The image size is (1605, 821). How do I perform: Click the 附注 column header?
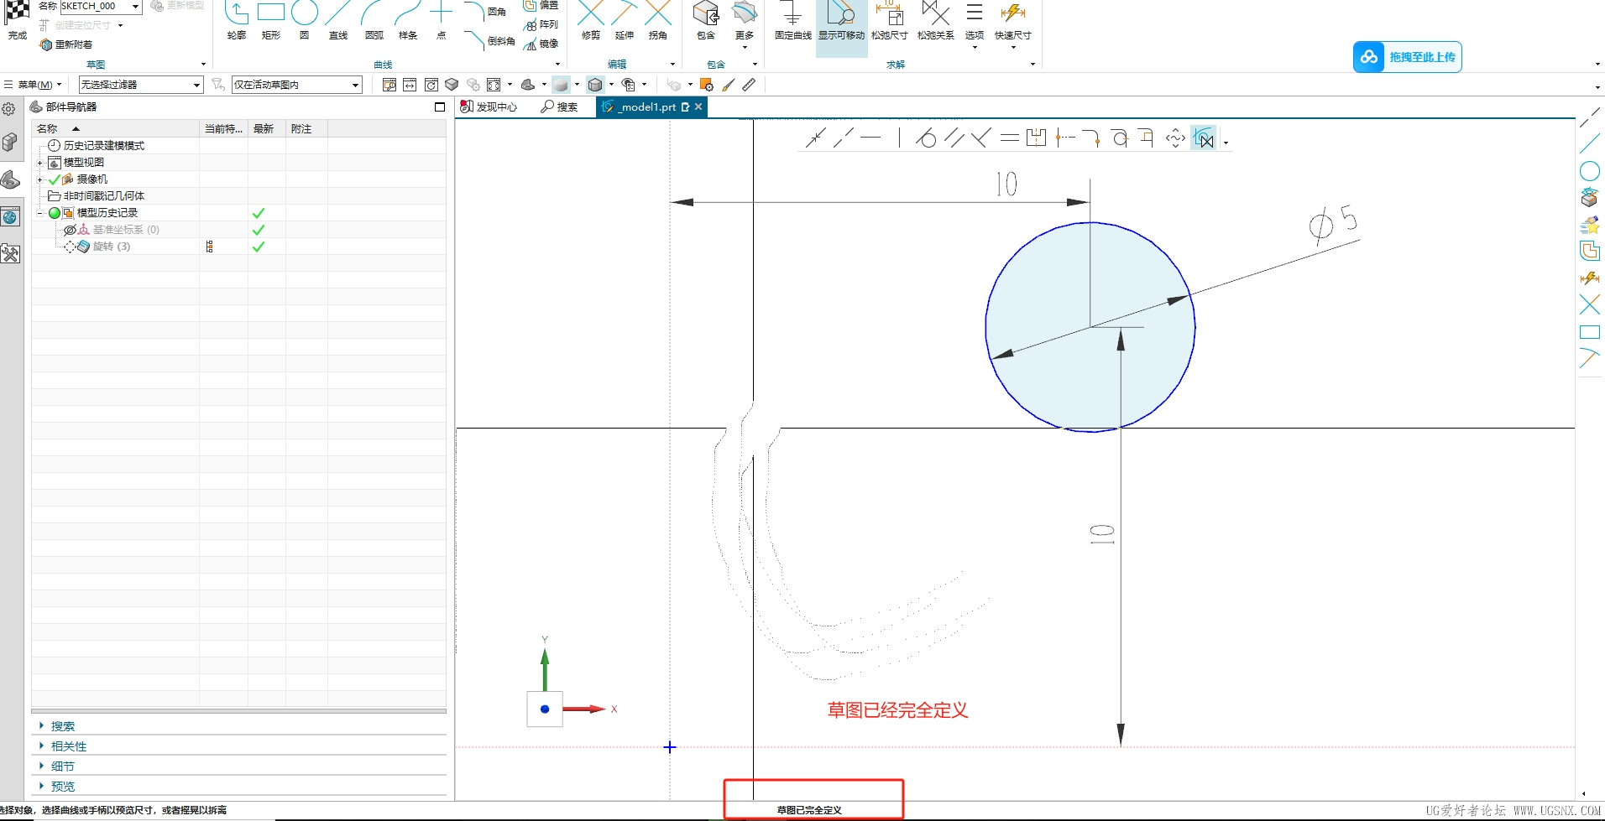point(306,129)
